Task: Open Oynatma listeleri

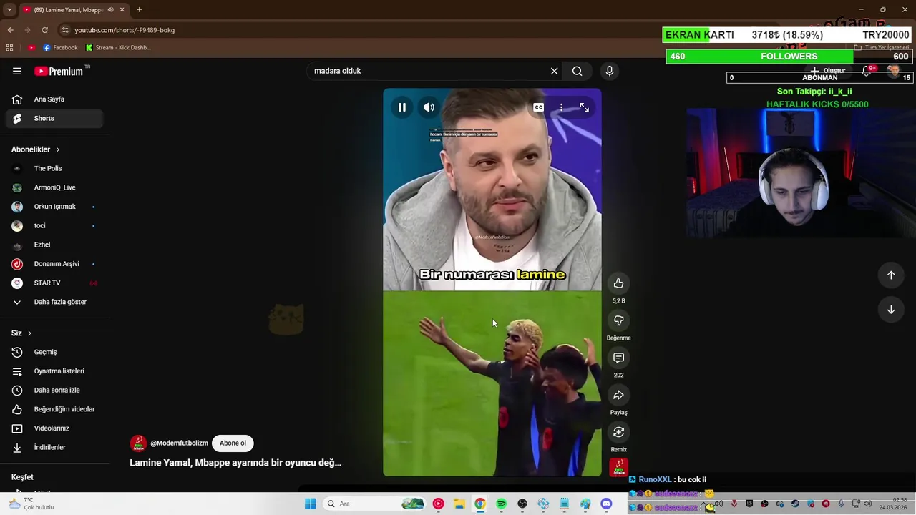Action: 54,371
